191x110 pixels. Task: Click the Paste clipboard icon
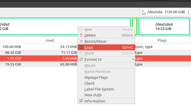pyautogui.click(x=81, y=53)
